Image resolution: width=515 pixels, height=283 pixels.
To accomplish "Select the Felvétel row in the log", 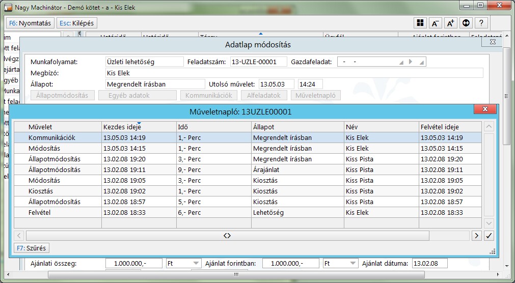I will point(248,212).
